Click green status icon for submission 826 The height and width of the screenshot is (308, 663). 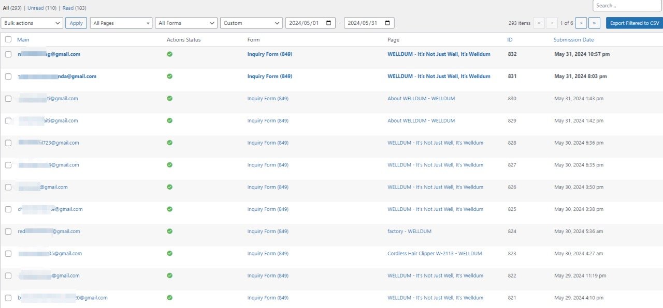click(x=169, y=187)
